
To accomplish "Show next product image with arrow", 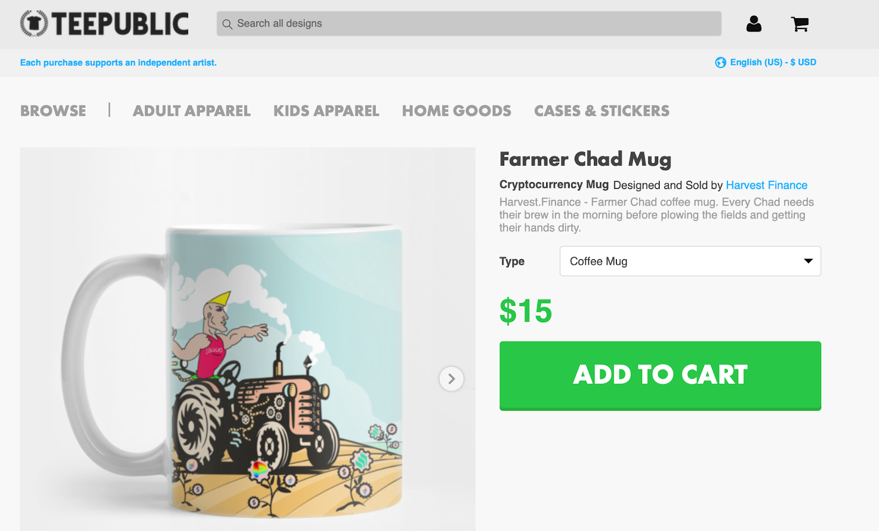I will 451,379.
